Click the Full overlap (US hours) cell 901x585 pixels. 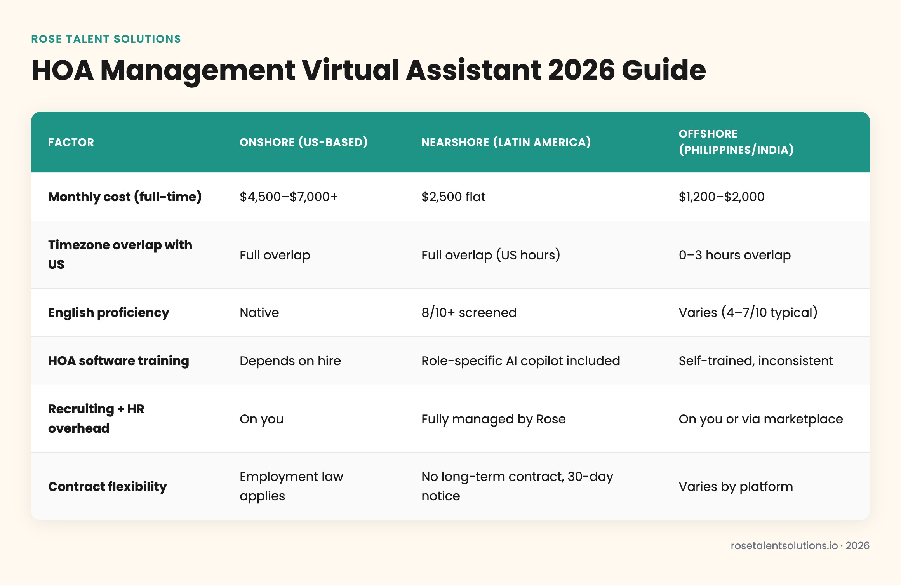(491, 255)
